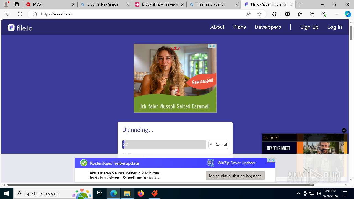The height and width of the screenshot is (199, 354).
Task: Click the Type here to search box
Action: point(53,193)
